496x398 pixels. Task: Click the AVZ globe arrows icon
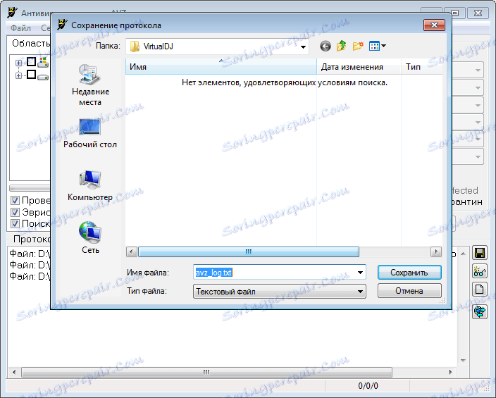tap(479, 311)
